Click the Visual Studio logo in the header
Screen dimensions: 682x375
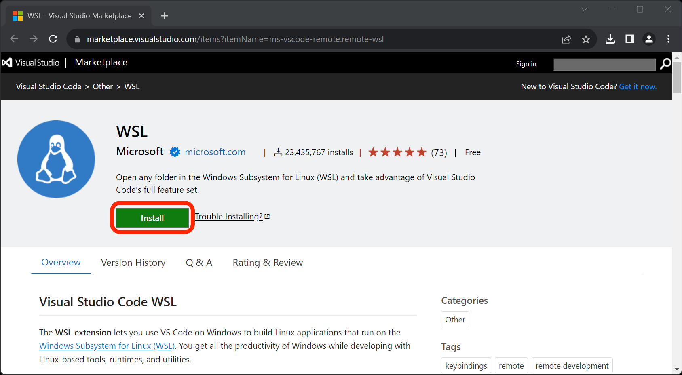(x=7, y=62)
